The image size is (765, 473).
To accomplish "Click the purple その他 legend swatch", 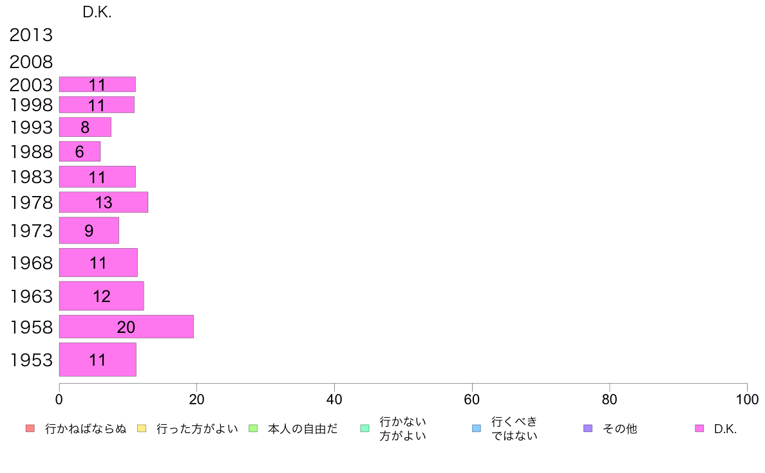I will pyautogui.click(x=588, y=429).
